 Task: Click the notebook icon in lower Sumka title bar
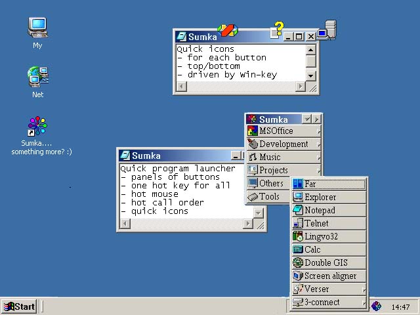pyautogui.click(x=125, y=156)
